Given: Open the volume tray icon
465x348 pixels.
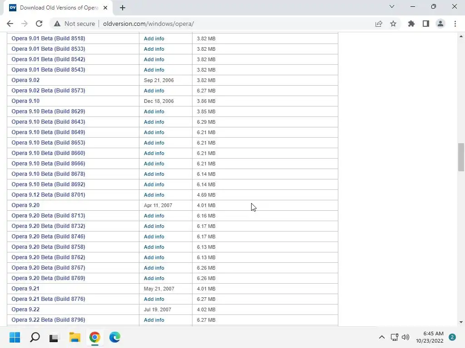Looking at the screenshot, I should pyautogui.click(x=406, y=337).
